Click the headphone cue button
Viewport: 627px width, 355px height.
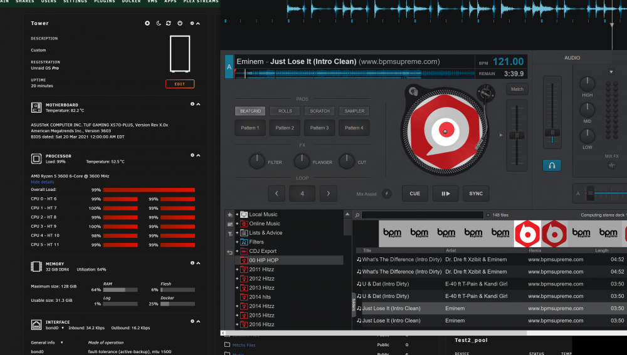click(x=552, y=165)
